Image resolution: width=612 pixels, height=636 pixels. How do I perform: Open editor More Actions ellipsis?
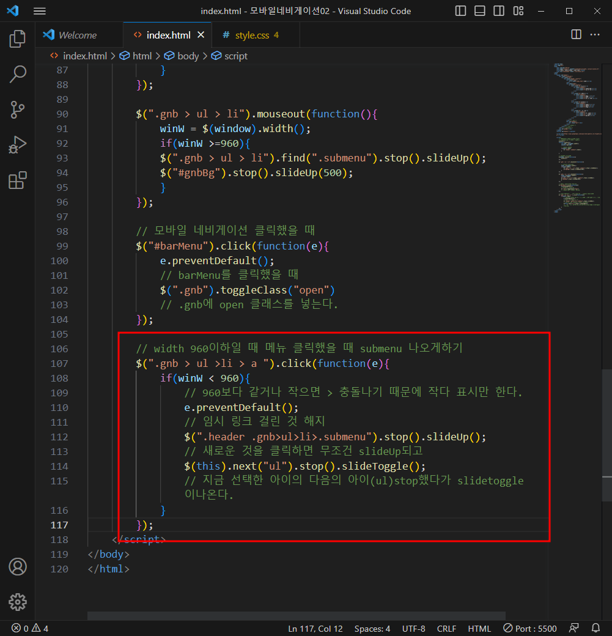pyautogui.click(x=595, y=34)
